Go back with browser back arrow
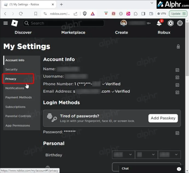The width and height of the screenshot is (189, 173). coord(5,14)
